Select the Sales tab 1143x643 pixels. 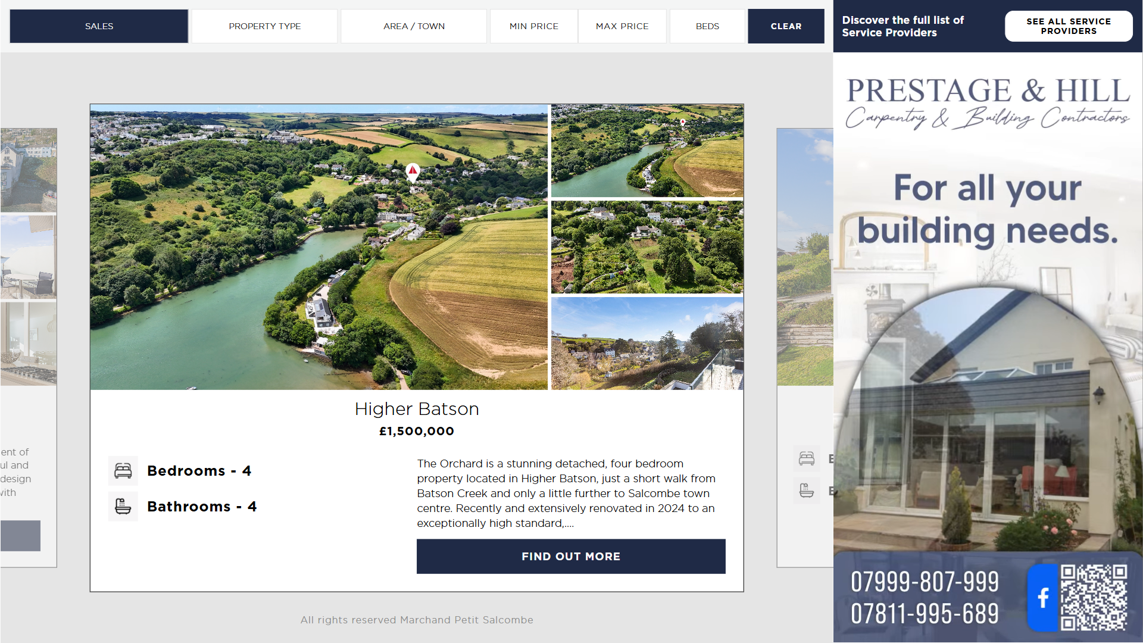pos(99,26)
